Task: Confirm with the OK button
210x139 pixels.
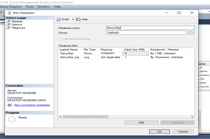Action: tap(159, 131)
